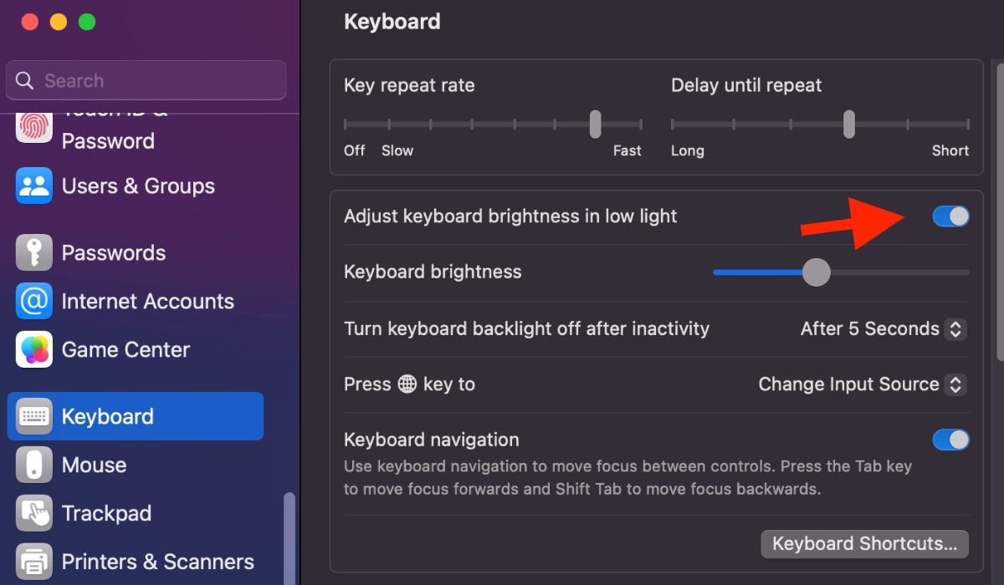Open Trackpad settings icon

(x=34, y=514)
